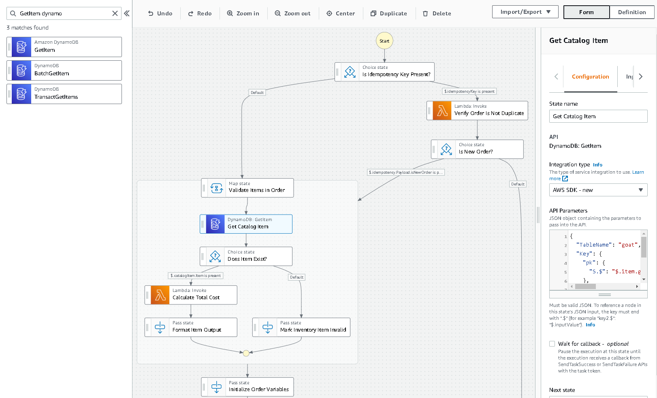Click the Undo toolbar button

[x=160, y=13]
